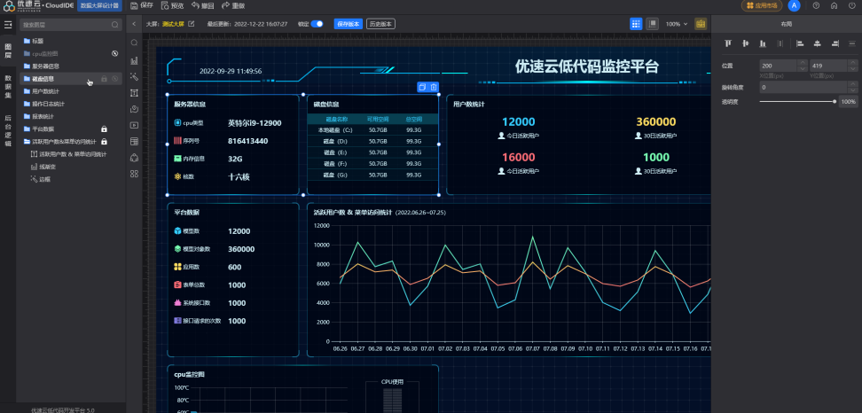The width and height of the screenshot is (862, 413).
Task: Expand the 标题 layer folder
Action: coord(27,41)
